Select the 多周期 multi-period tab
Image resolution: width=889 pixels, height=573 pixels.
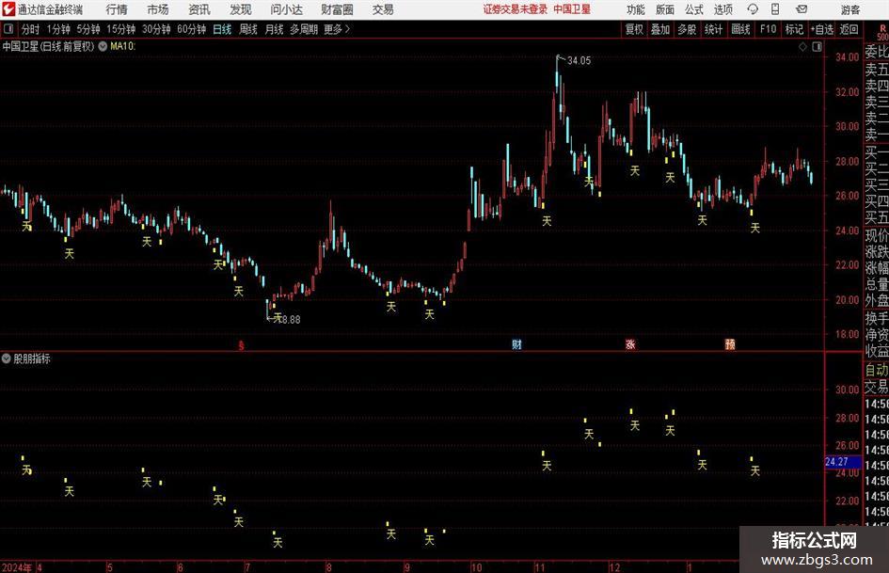pos(304,29)
